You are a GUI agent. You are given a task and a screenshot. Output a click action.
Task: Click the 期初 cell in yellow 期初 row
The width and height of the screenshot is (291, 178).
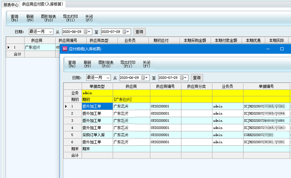tap(97, 99)
